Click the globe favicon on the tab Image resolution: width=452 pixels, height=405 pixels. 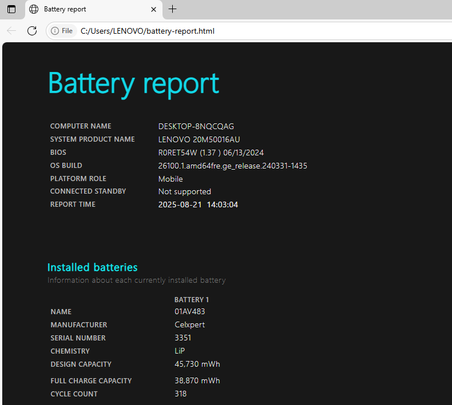(34, 9)
